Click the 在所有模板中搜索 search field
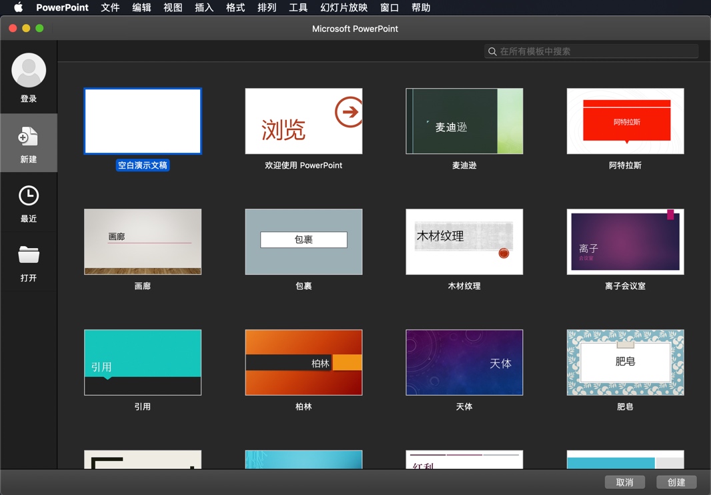The image size is (711, 495). click(591, 51)
